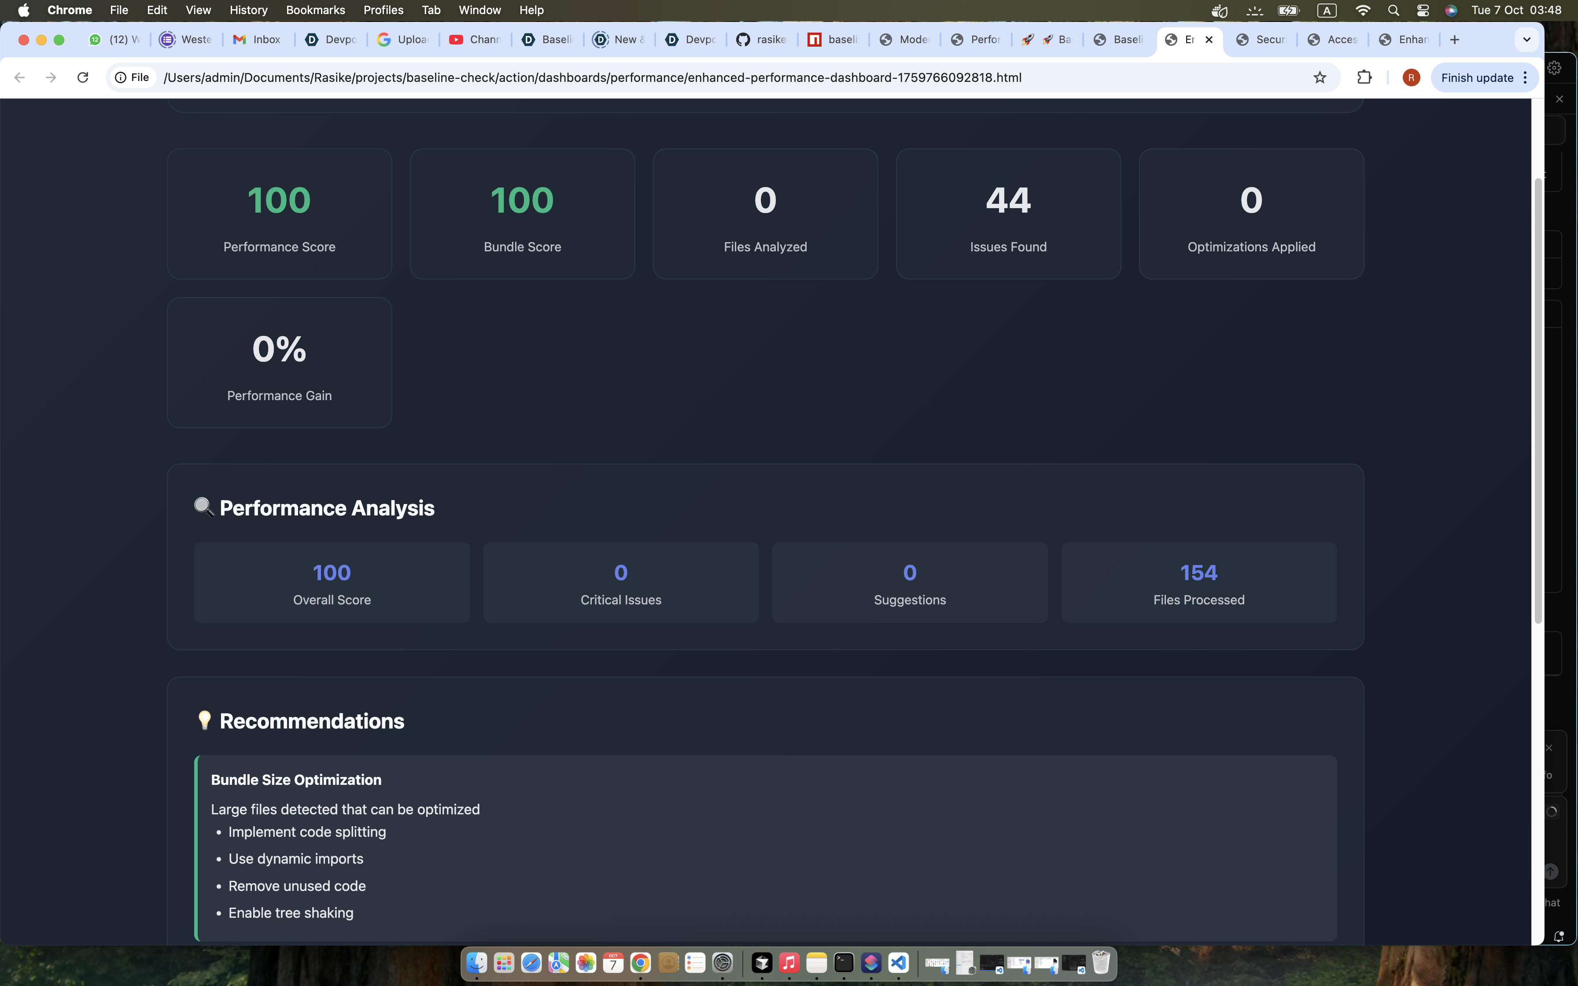Click the address bar URL field
The width and height of the screenshot is (1578, 986).
[592, 77]
